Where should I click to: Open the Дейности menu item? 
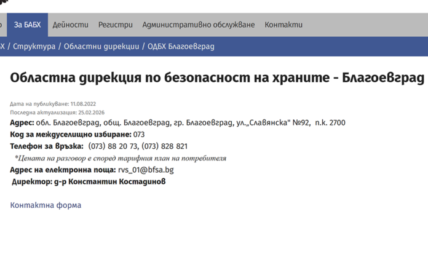[71, 25]
